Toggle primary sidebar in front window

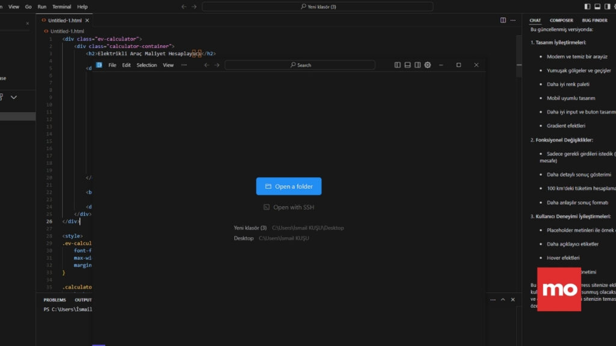tap(398, 65)
